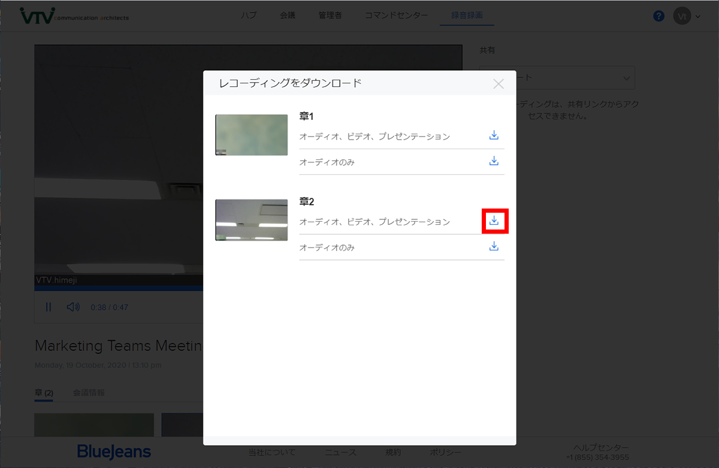This screenshot has width=719, height=468.
Task: Mute the player volume icon
Action: point(73,307)
